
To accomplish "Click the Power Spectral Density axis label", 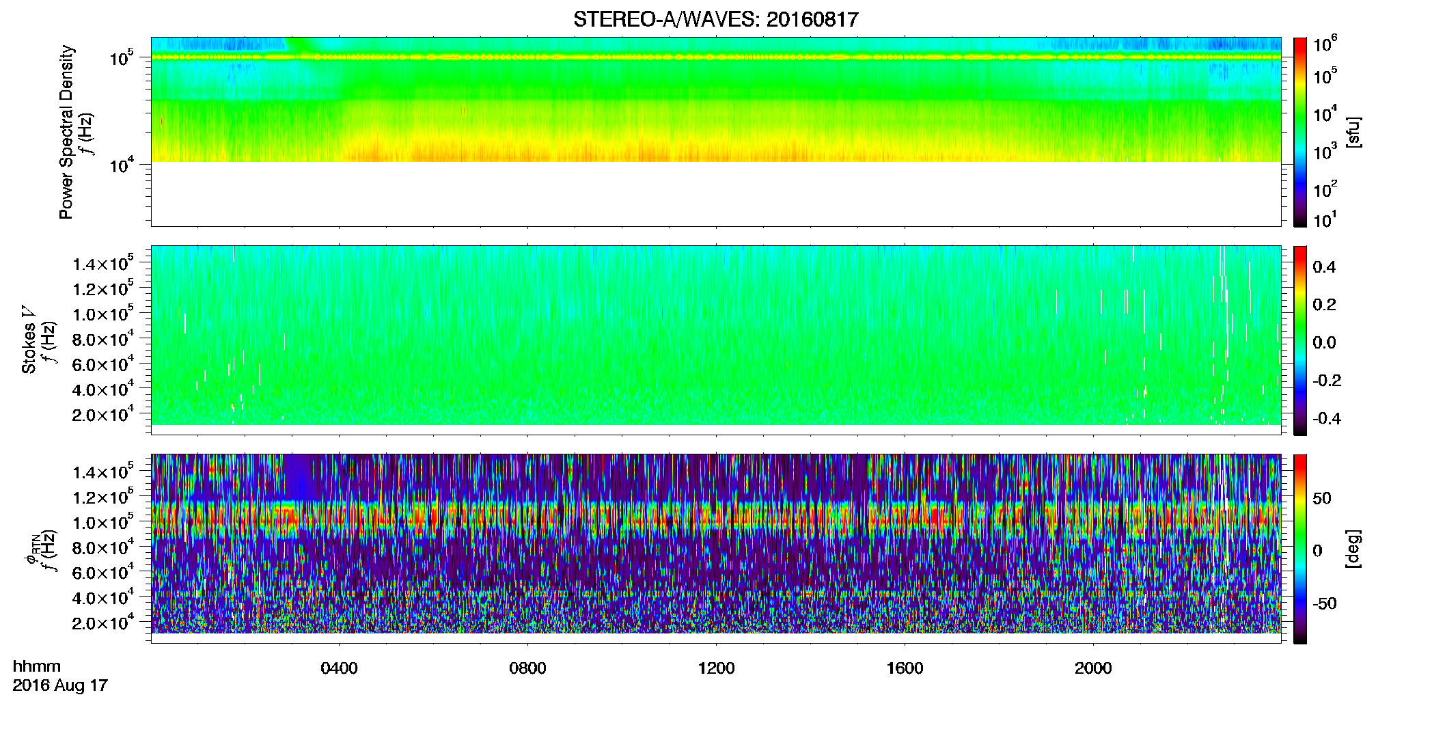I will [x=66, y=132].
